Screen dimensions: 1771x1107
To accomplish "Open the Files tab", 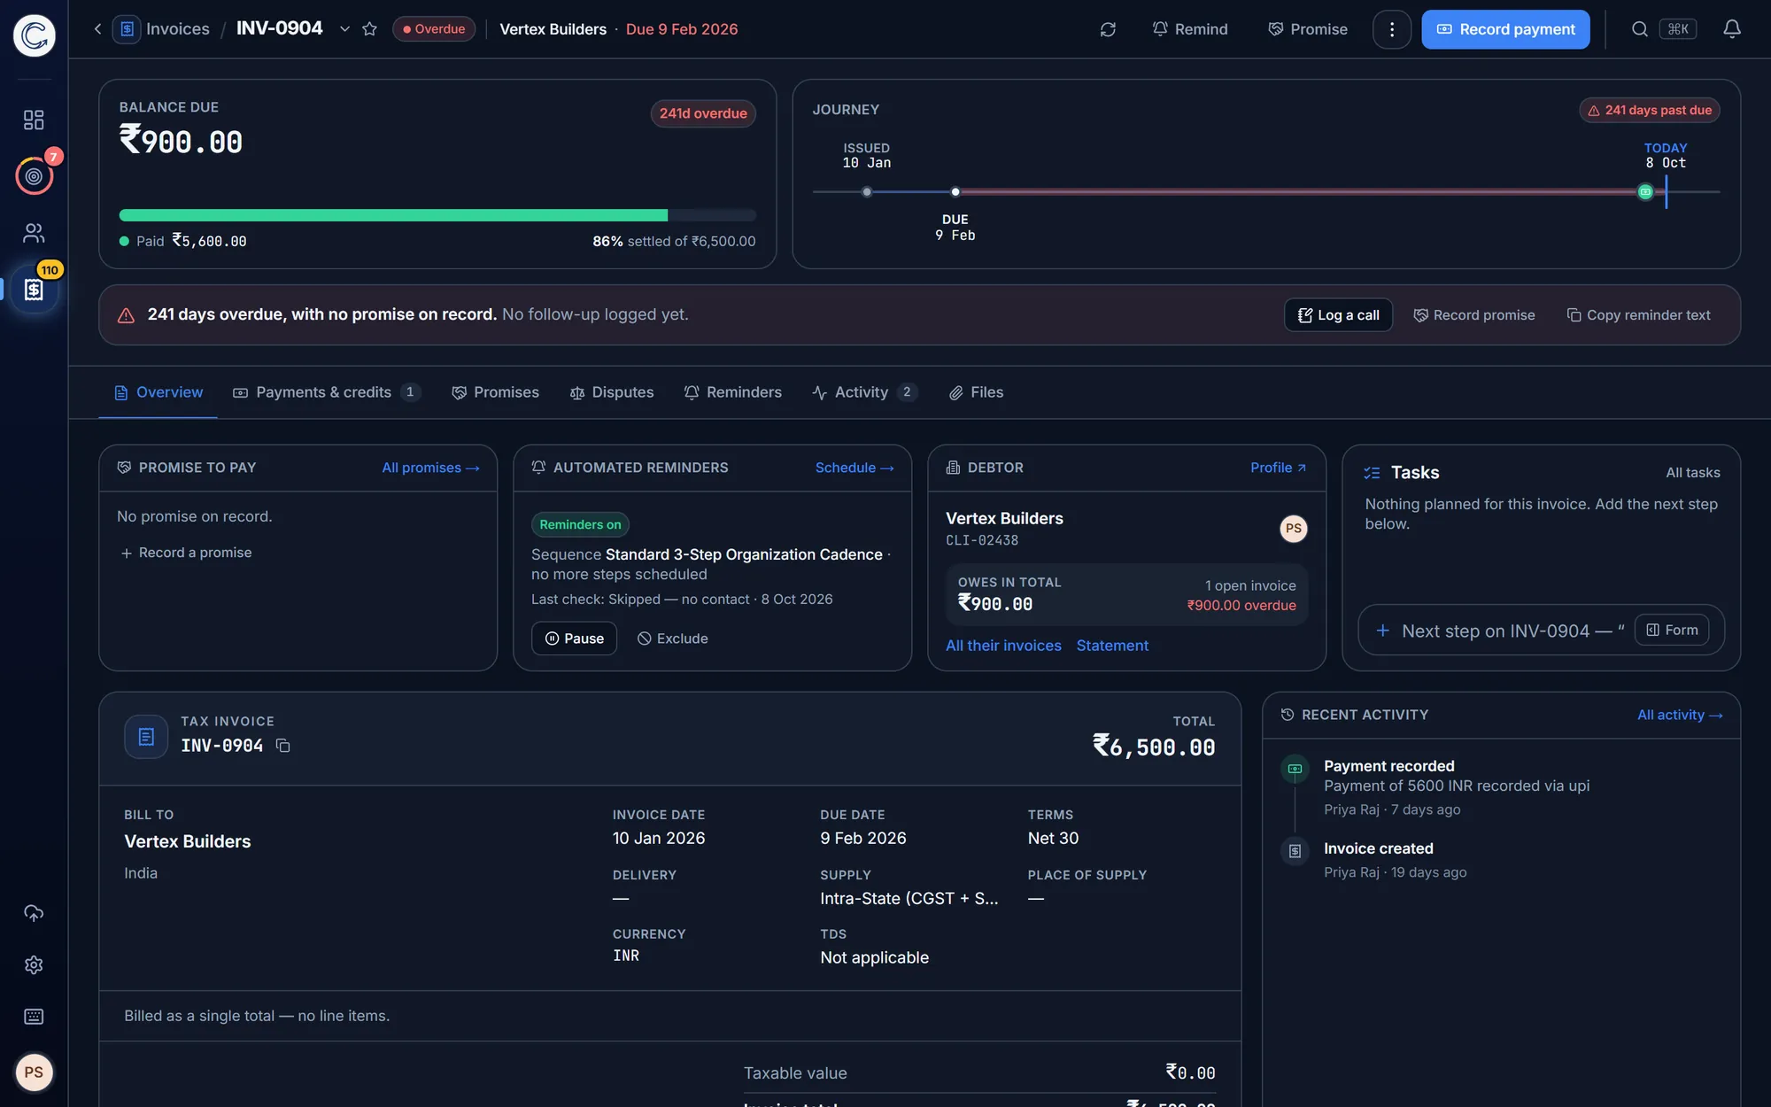I will [976, 392].
